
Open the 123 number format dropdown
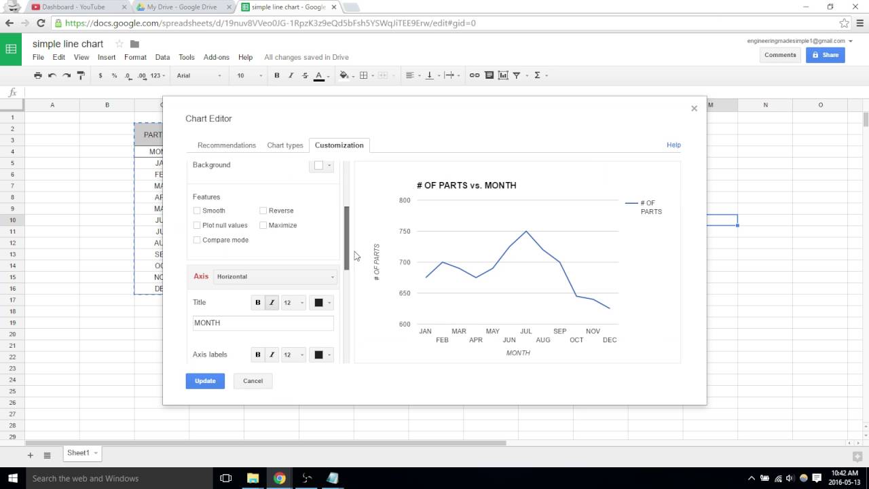[x=158, y=75]
